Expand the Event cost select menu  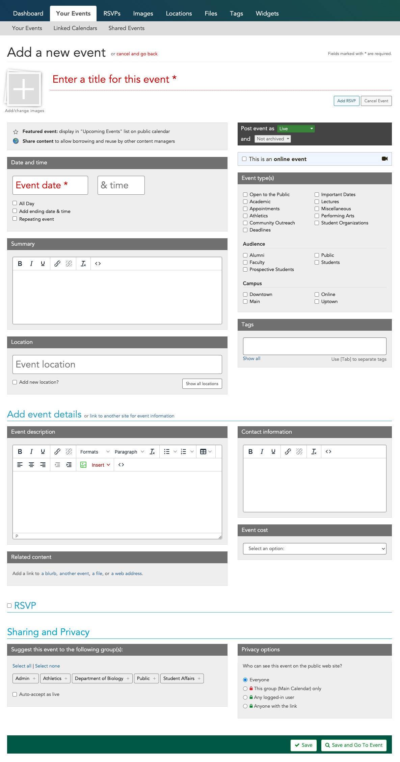tap(314, 548)
